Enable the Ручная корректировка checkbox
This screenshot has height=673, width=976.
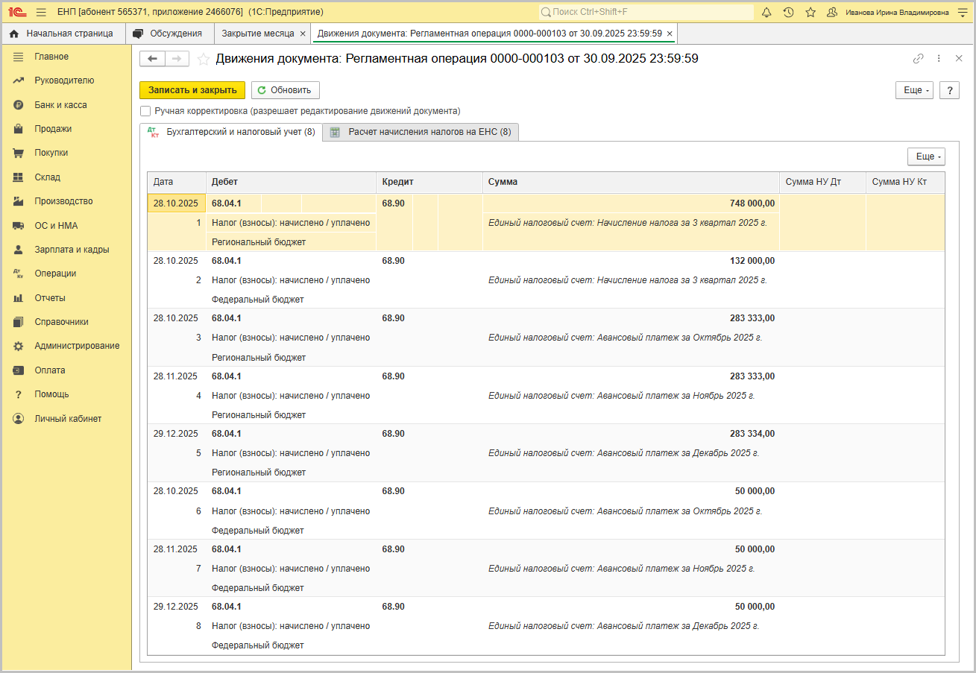pyautogui.click(x=145, y=111)
